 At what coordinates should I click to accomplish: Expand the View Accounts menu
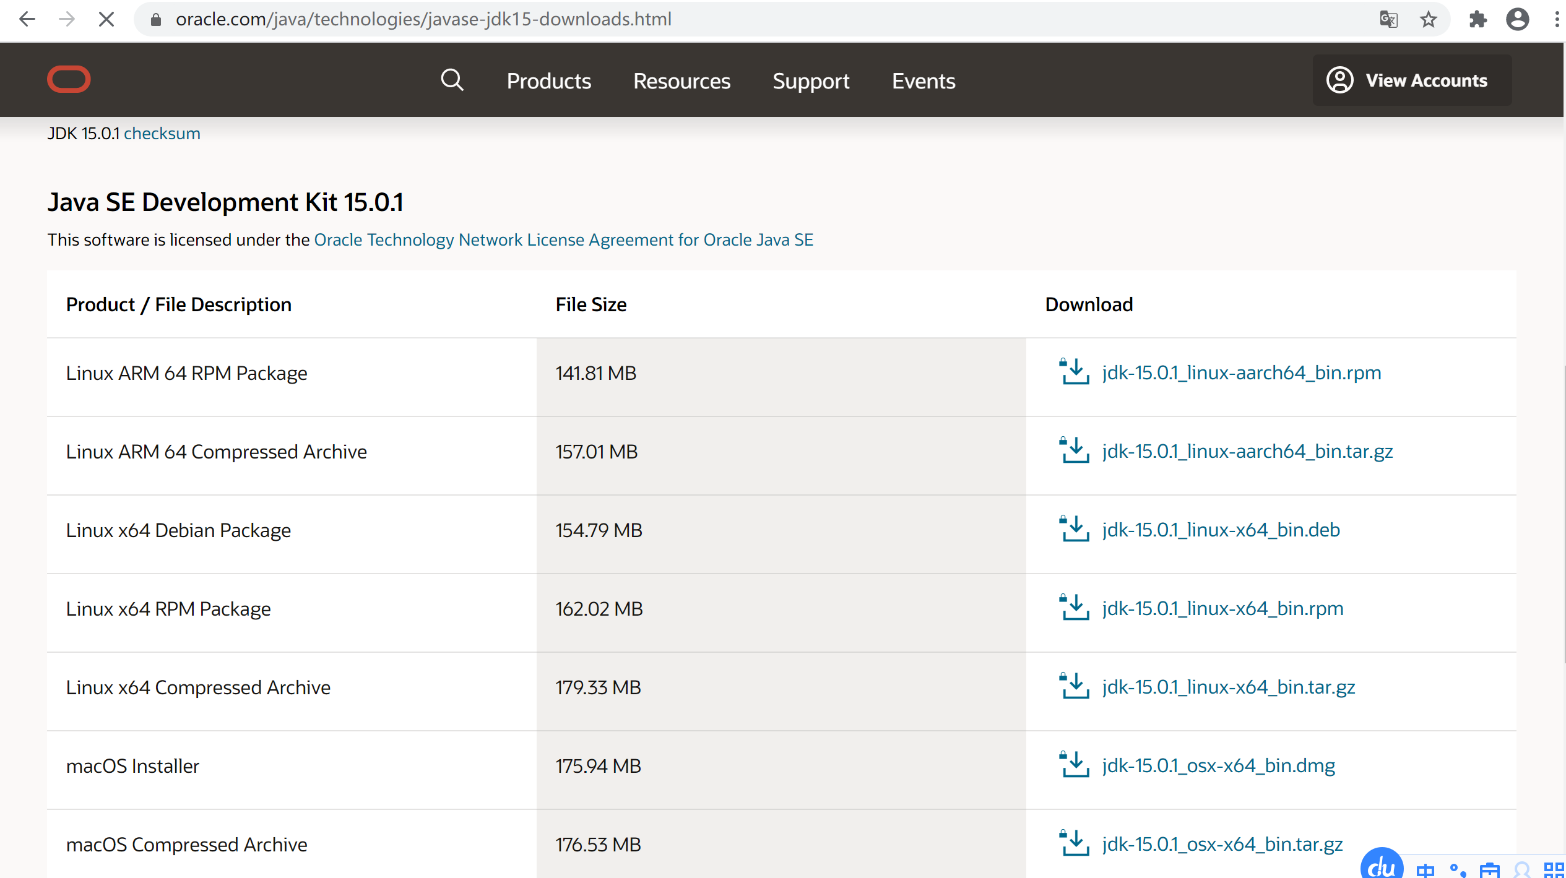coord(1412,80)
